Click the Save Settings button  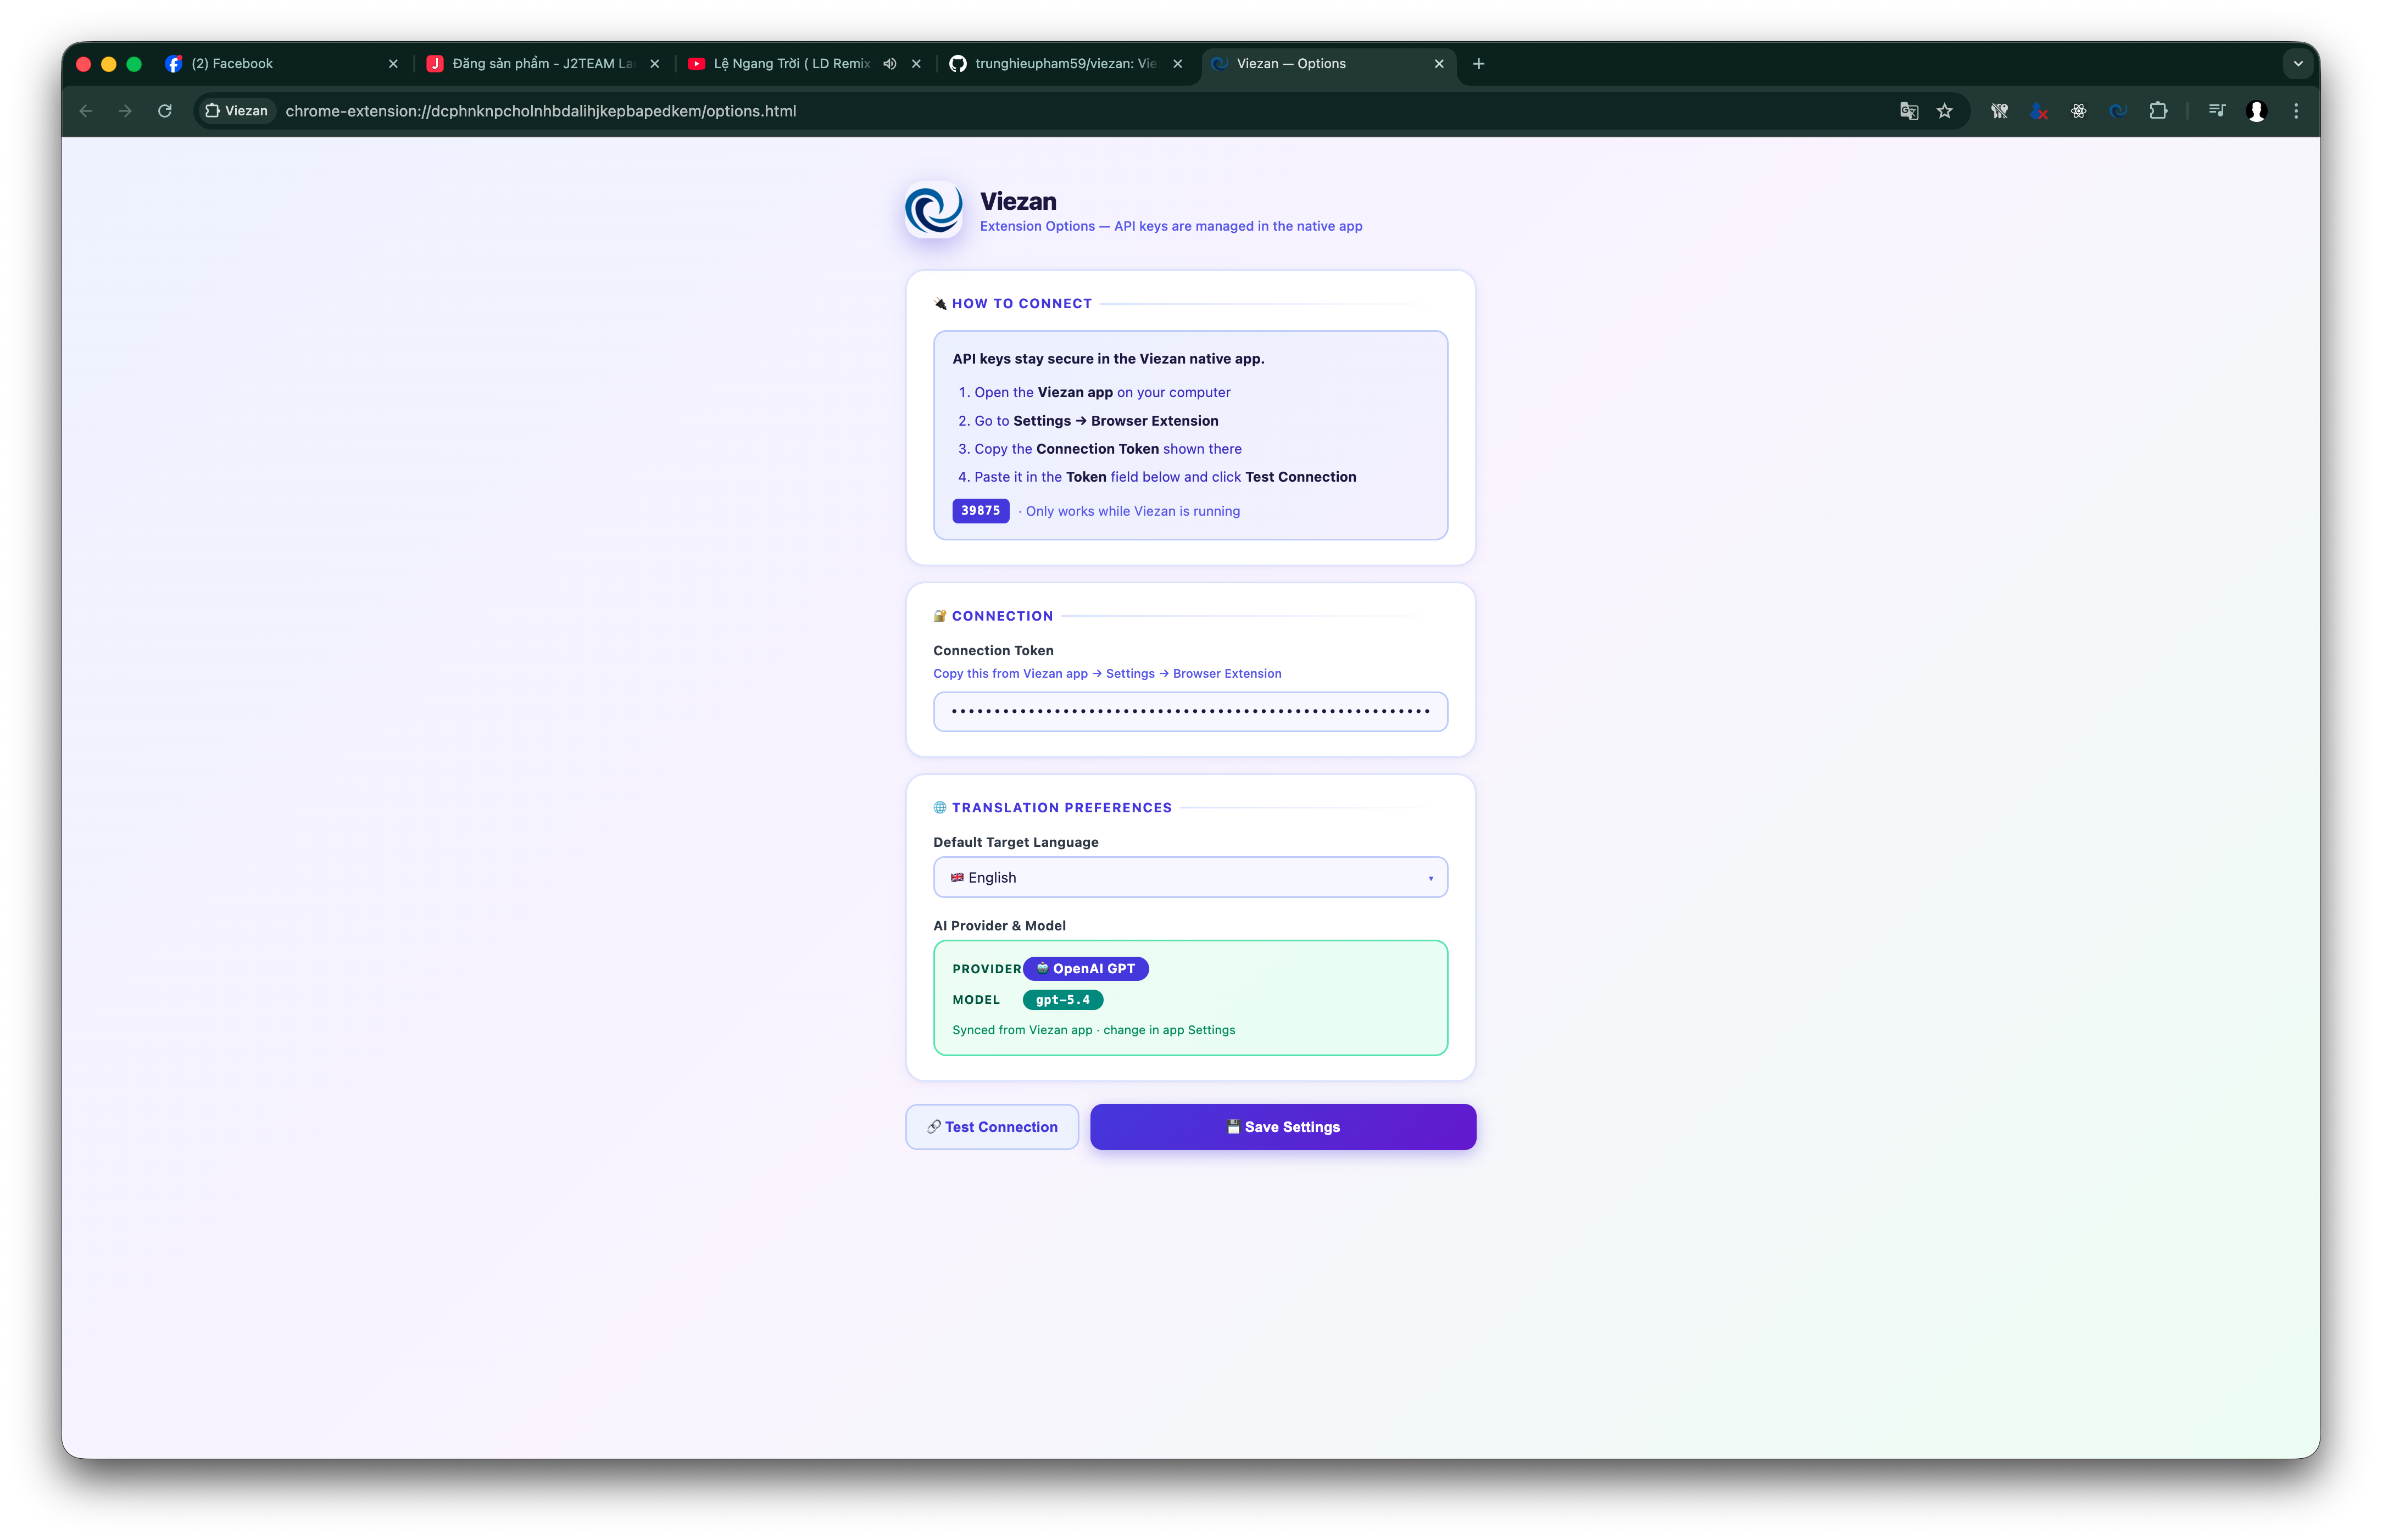[x=1283, y=1127]
